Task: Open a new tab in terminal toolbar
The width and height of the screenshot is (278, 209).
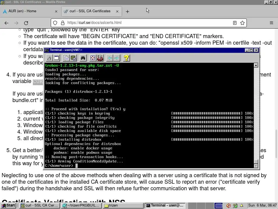Action: [49, 58]
